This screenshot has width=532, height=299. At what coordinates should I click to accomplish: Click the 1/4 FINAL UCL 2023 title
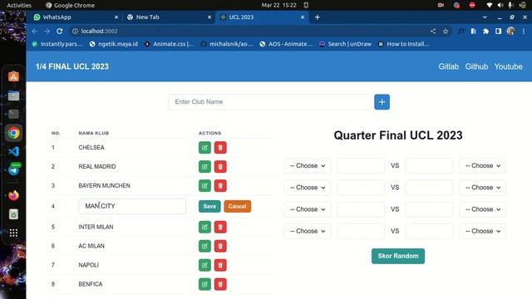tap(72, 66)
